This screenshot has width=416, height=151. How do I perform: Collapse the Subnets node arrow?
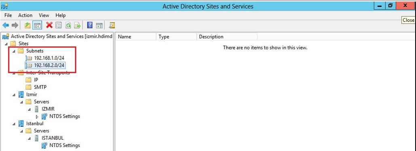coord(14,51)
